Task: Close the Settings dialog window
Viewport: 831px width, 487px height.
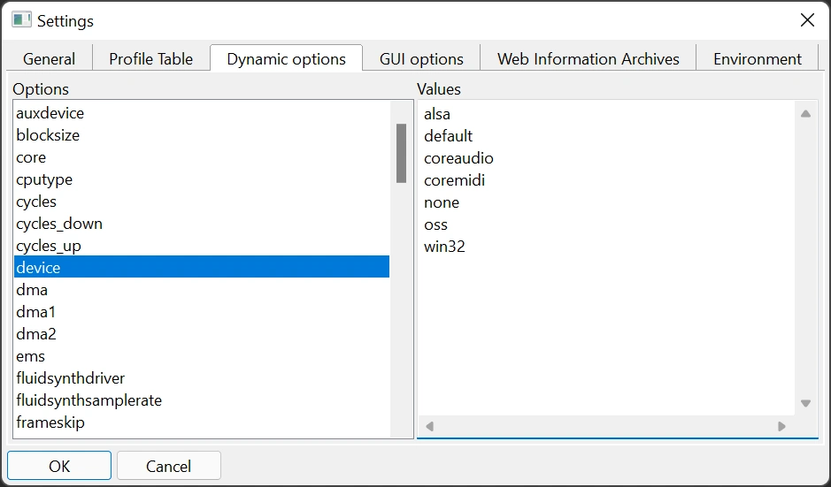Action: (x=807, y=19)
